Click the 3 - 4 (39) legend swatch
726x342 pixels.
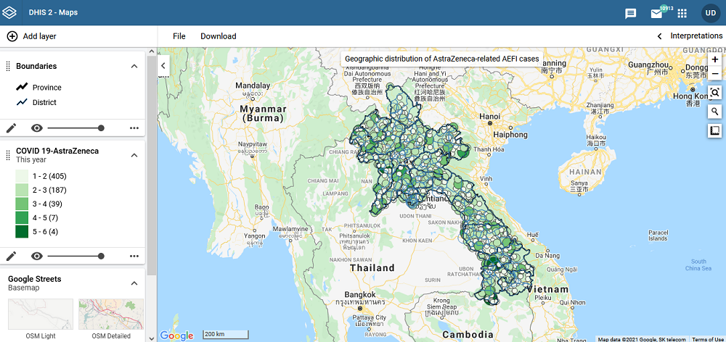click(x=22, y=204)
